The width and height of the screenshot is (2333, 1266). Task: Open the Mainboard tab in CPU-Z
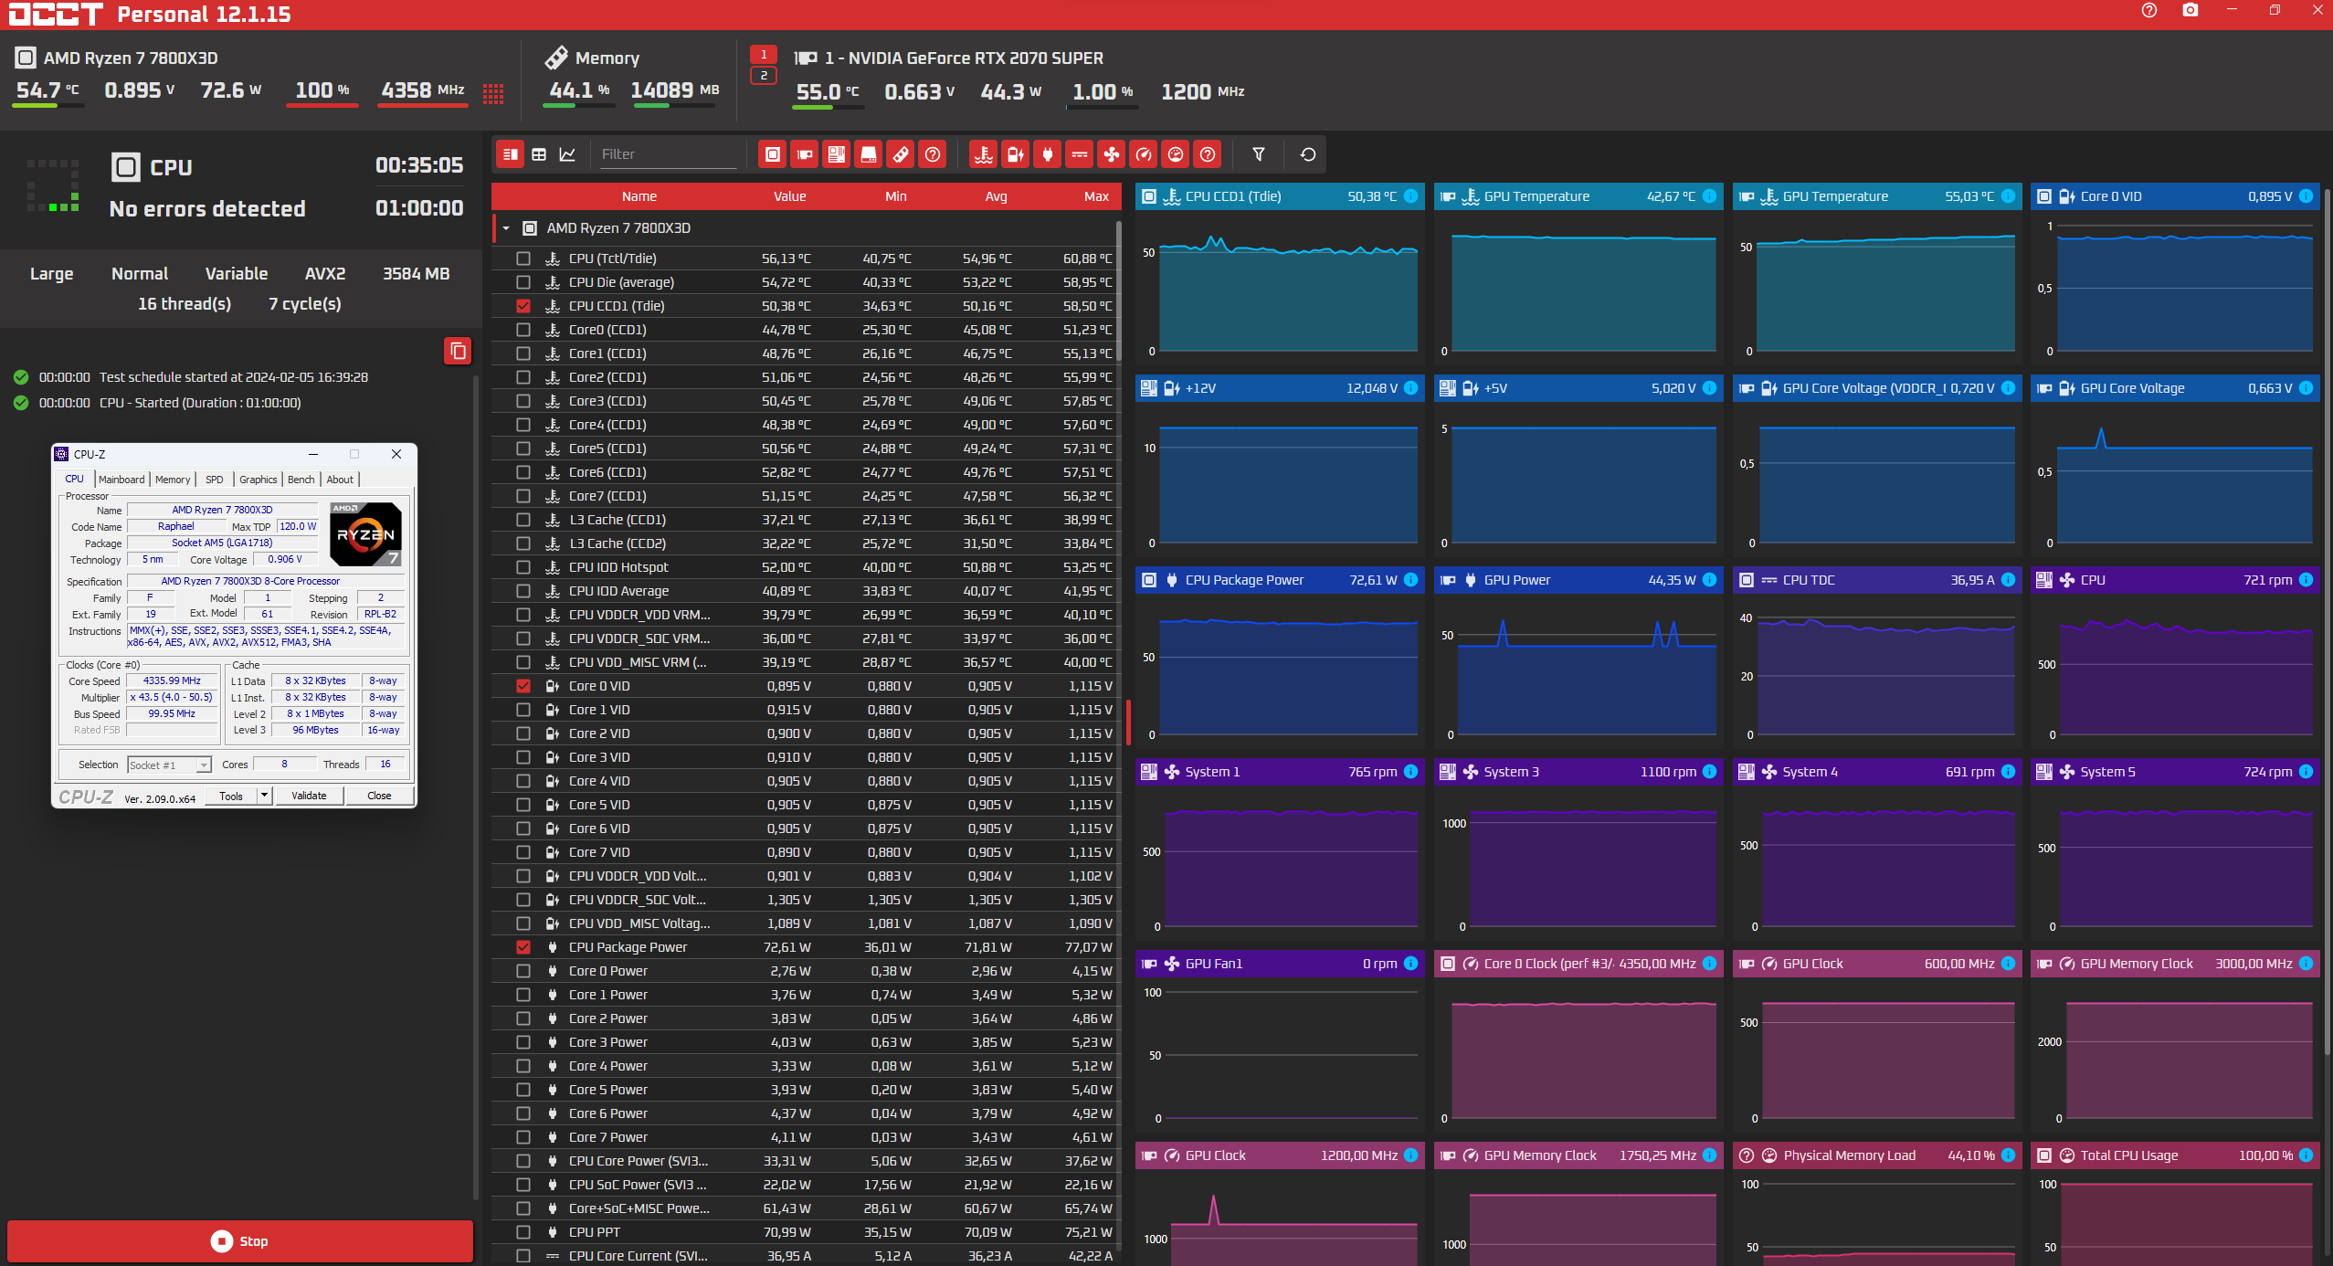tap(121, 480)
